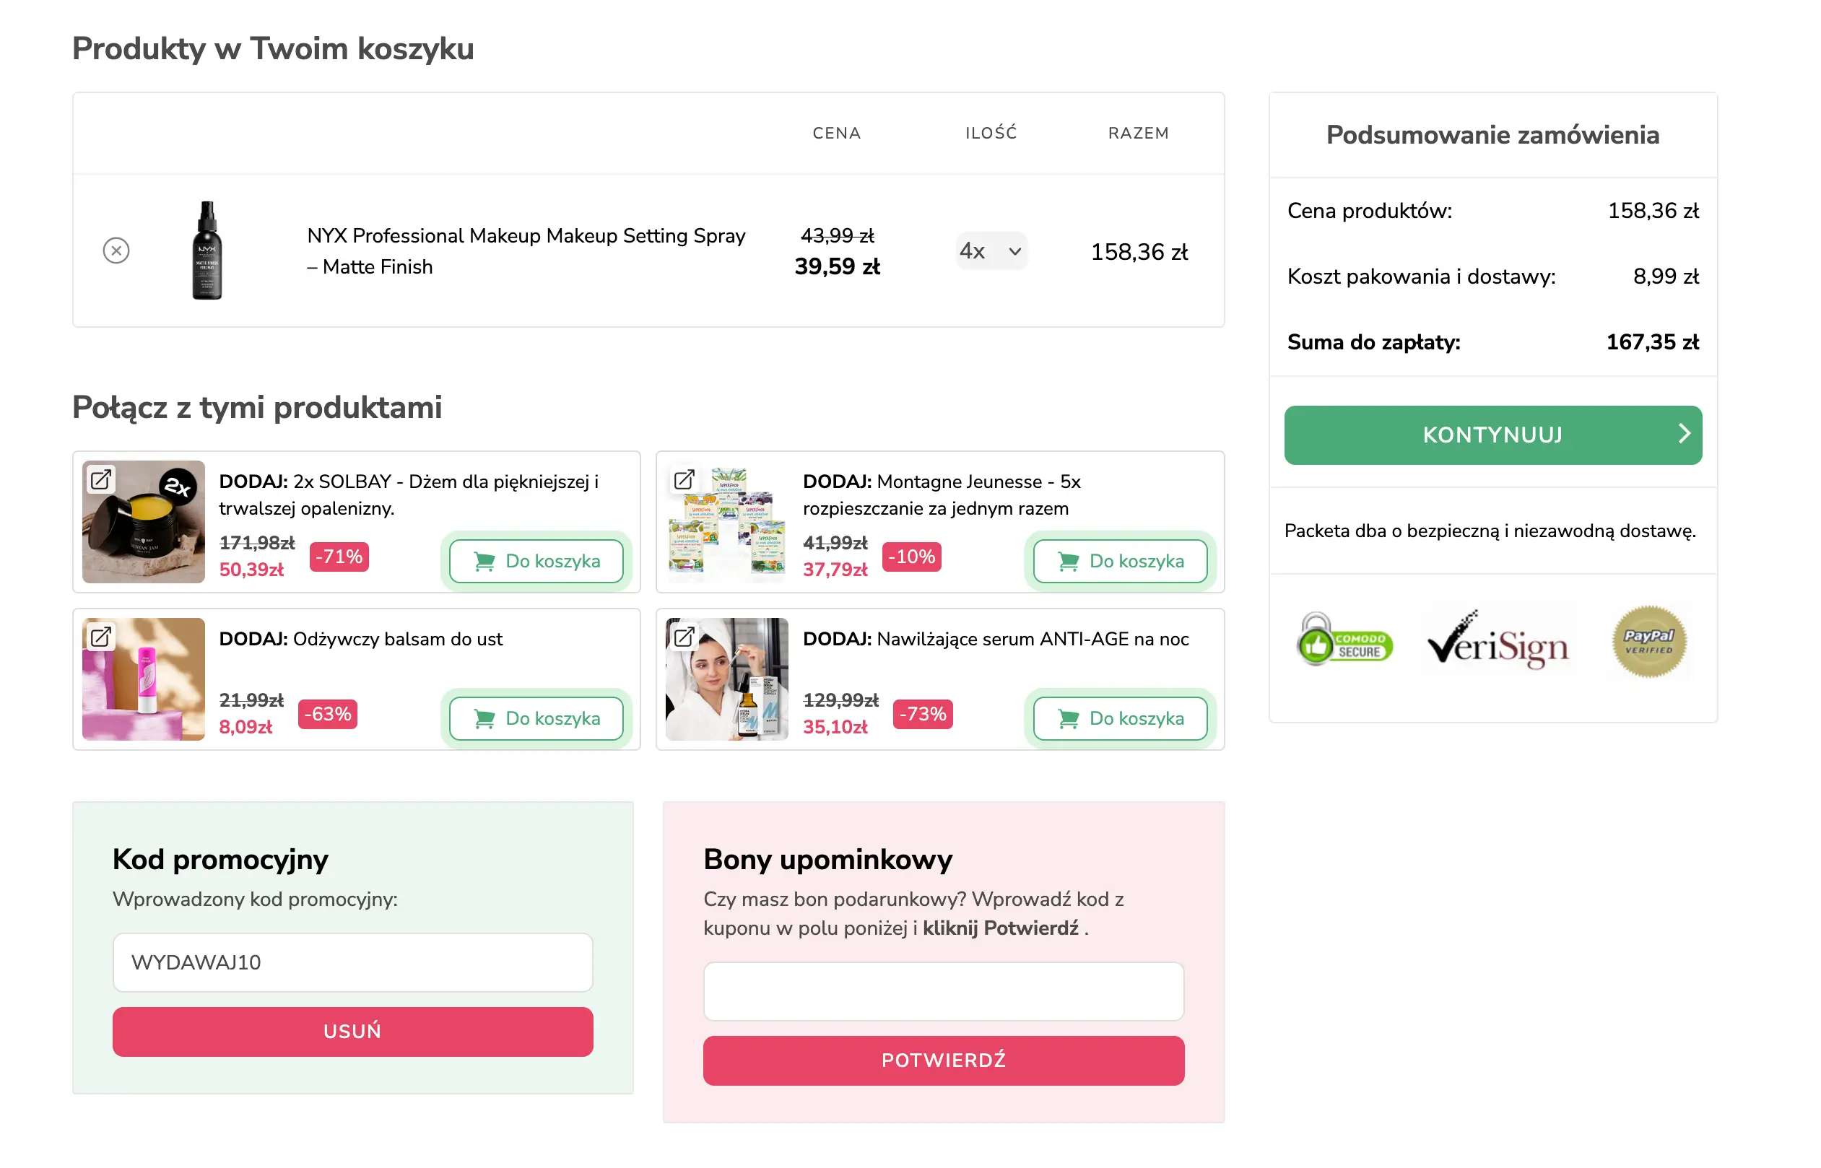Viewport: 1821px width, 1168px height.
Task: Open external link icon on ANTI-AGE serum
Action: [x=684, y=636]
